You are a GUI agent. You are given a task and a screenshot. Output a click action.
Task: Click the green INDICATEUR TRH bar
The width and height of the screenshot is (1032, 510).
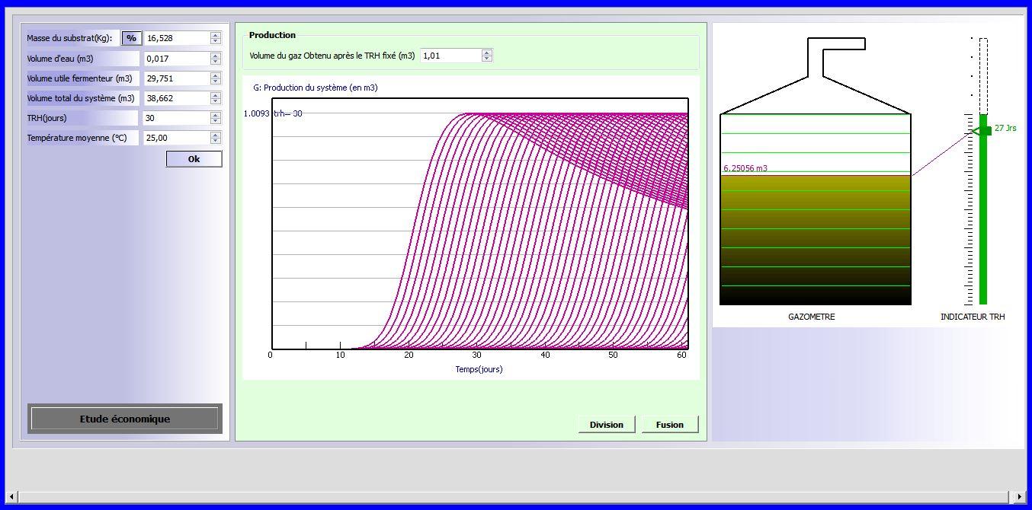click(x=983, y=209)
